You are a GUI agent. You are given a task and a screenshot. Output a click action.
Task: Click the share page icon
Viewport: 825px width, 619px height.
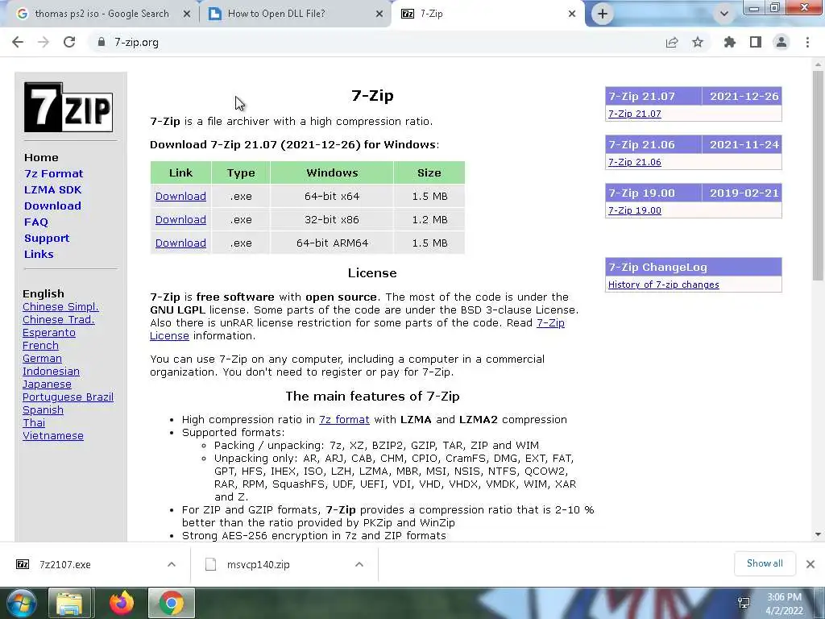[672, 42]
